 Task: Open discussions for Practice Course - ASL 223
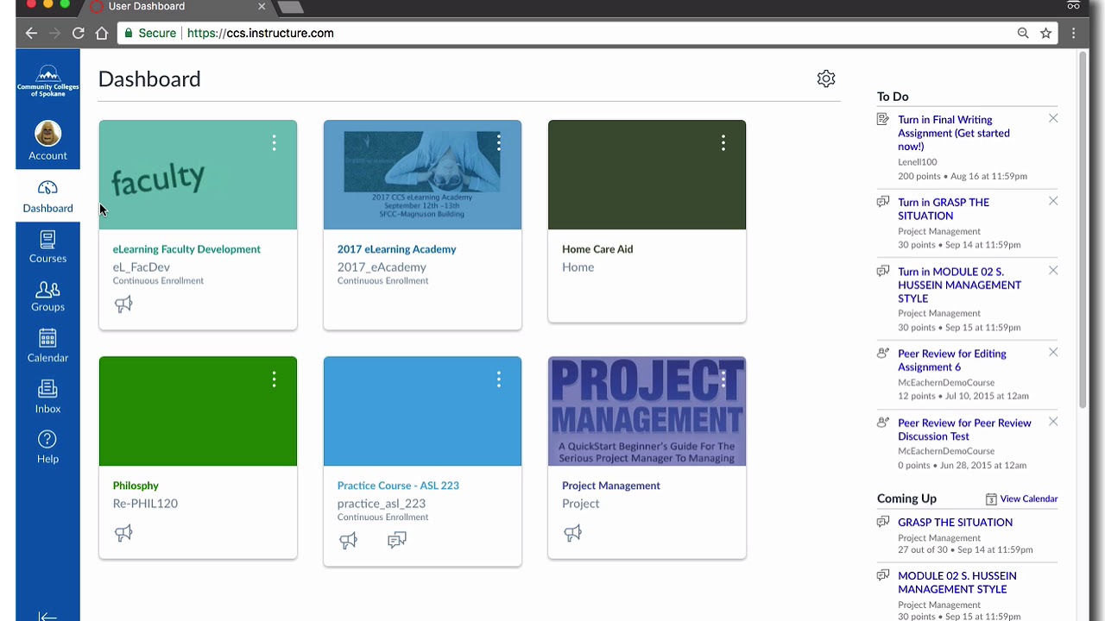397,540
